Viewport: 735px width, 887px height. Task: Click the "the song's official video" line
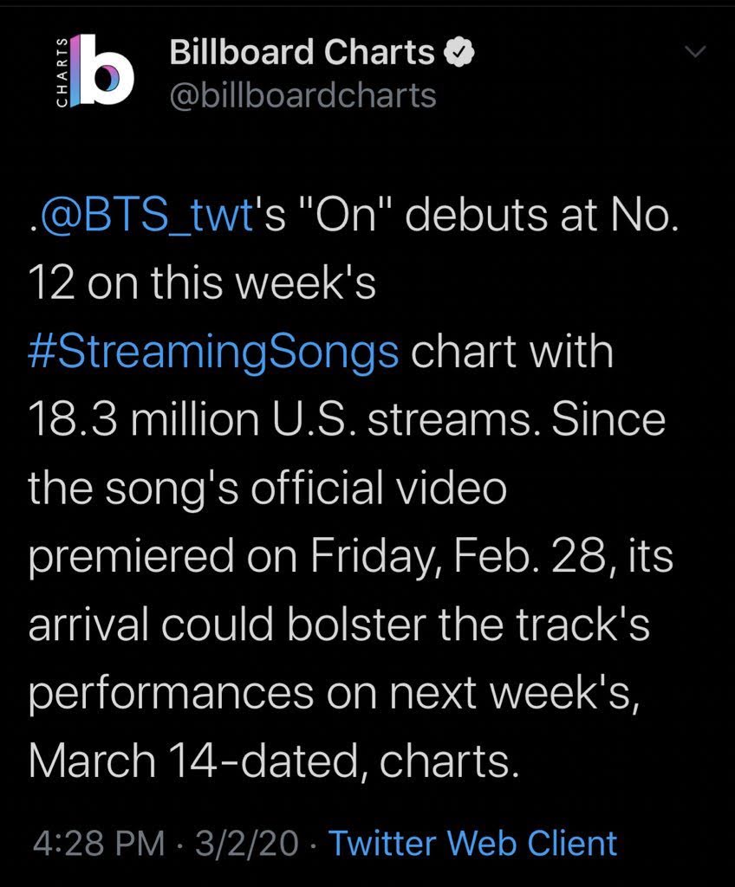267,487
